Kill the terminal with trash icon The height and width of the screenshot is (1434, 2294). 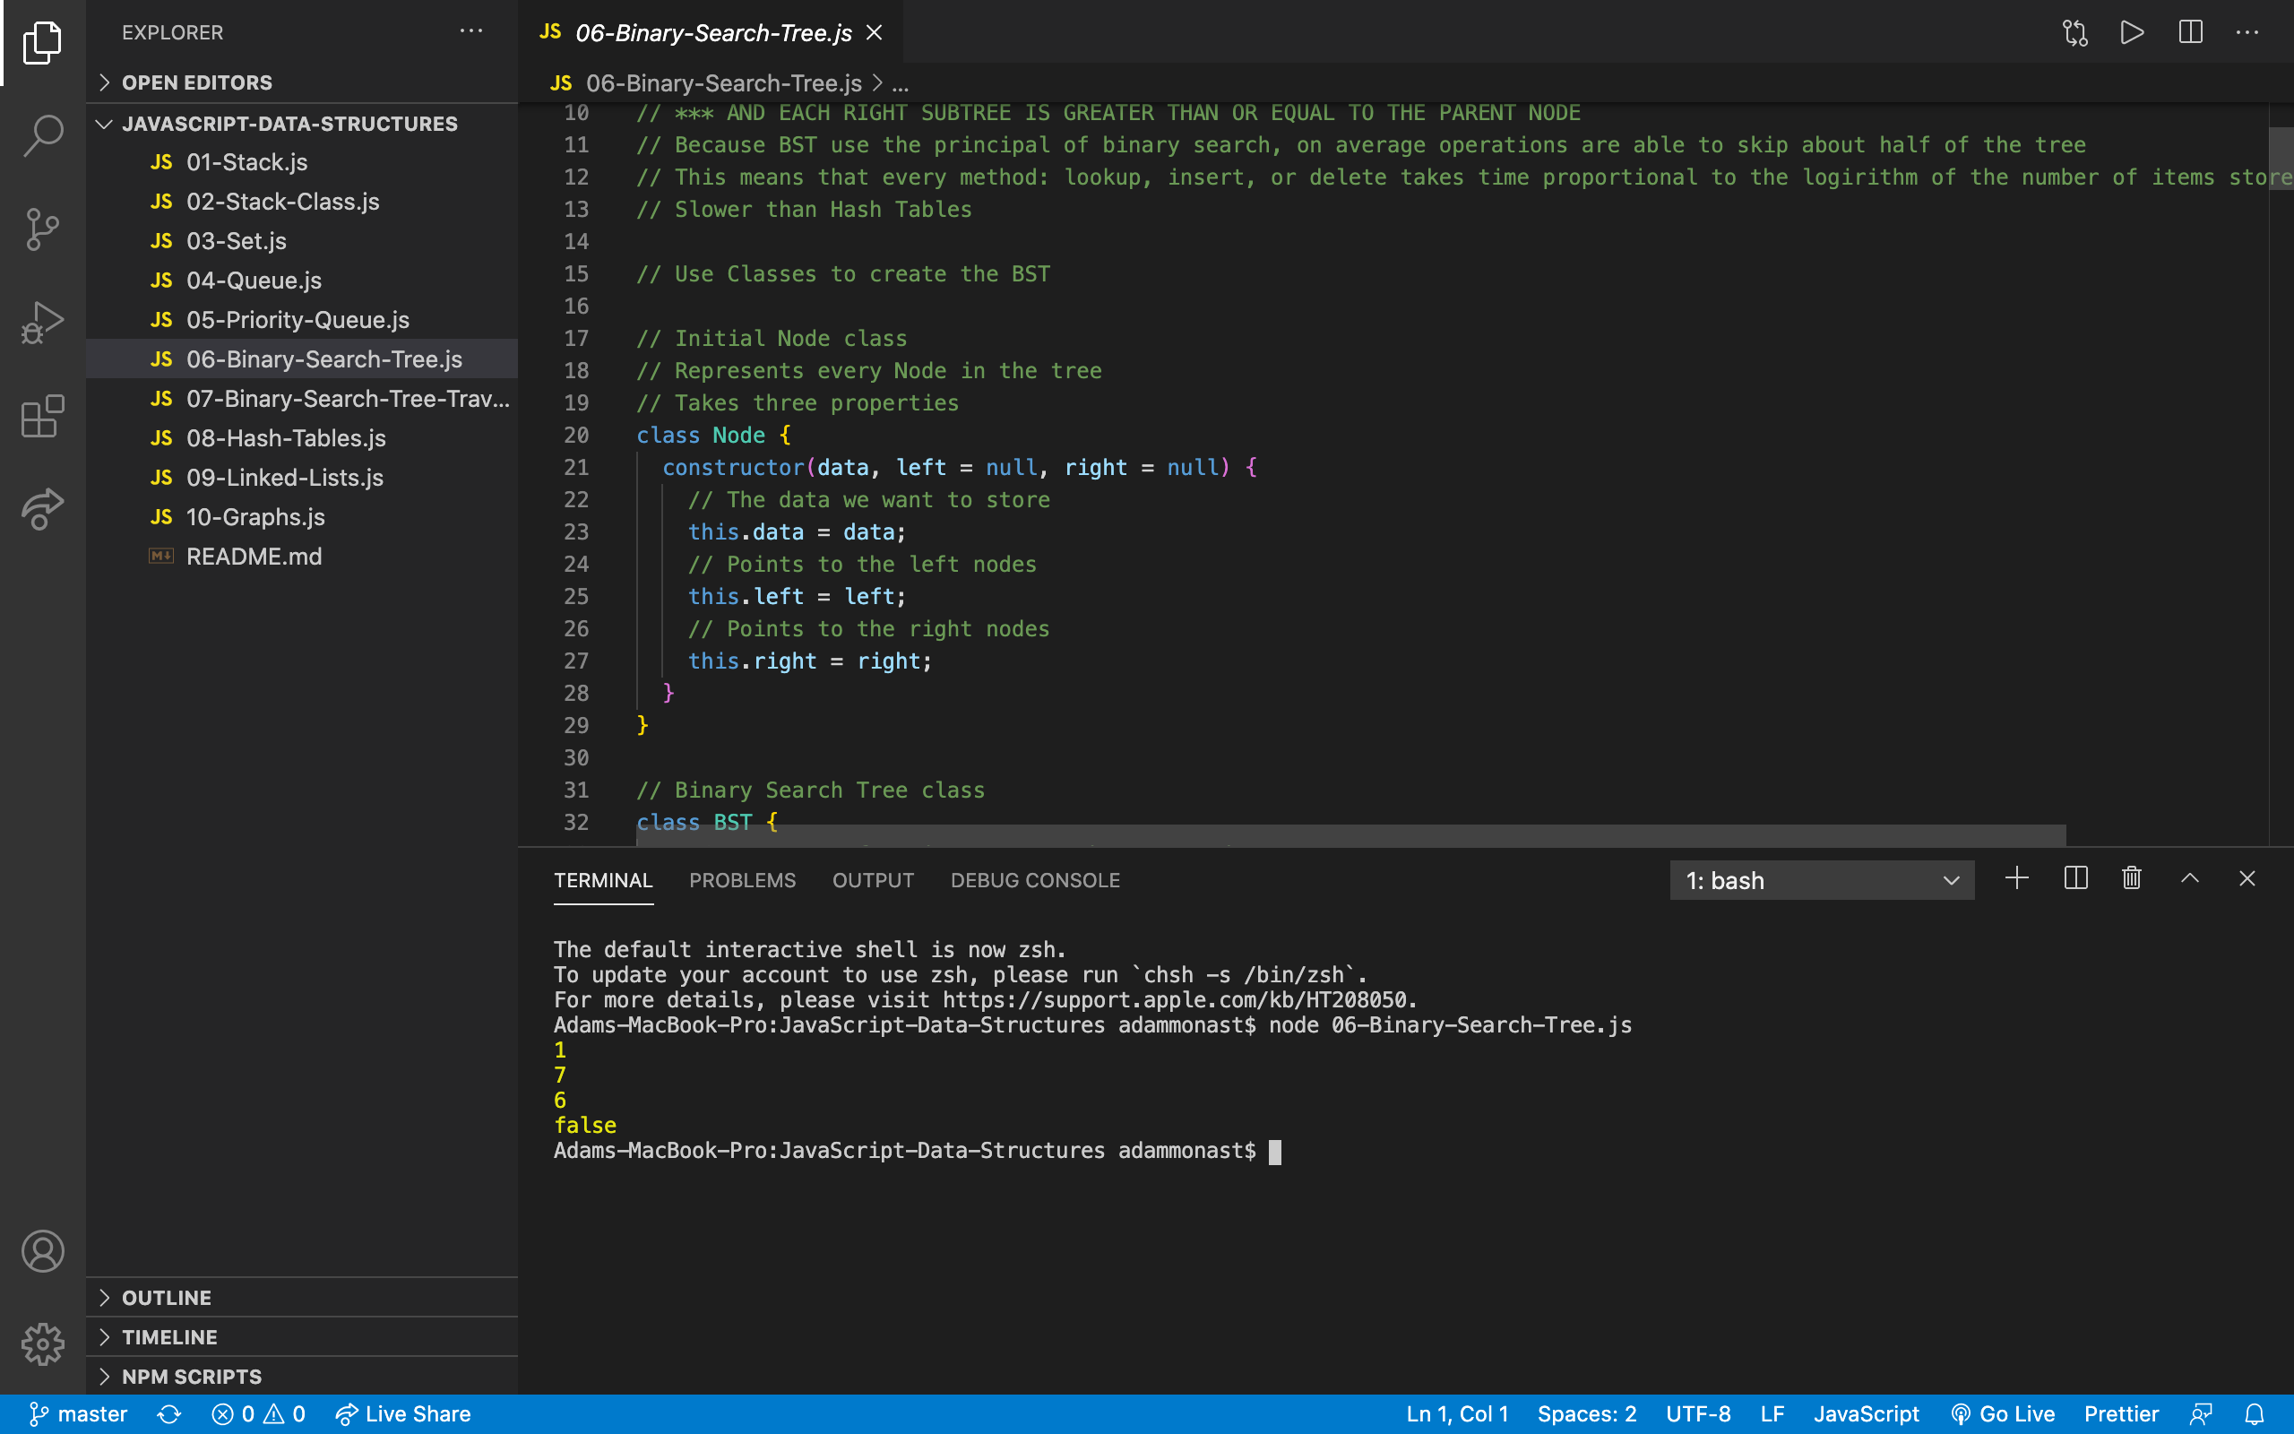tap(2132, 878)
